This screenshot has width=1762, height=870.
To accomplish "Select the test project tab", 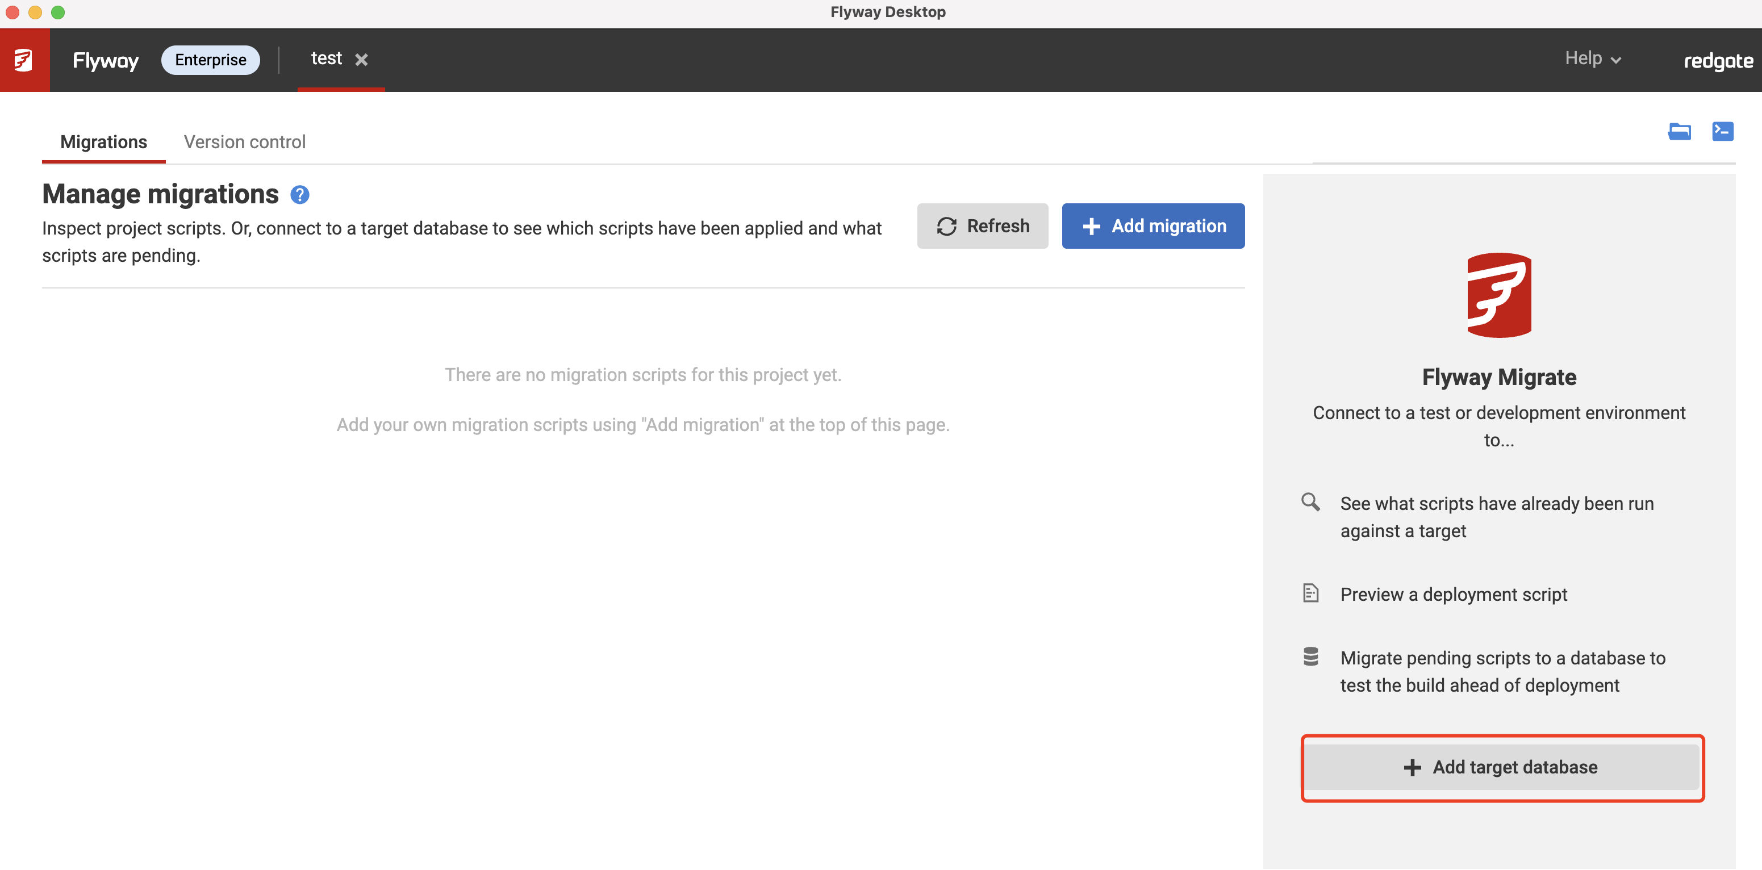I will click(326, 59).
